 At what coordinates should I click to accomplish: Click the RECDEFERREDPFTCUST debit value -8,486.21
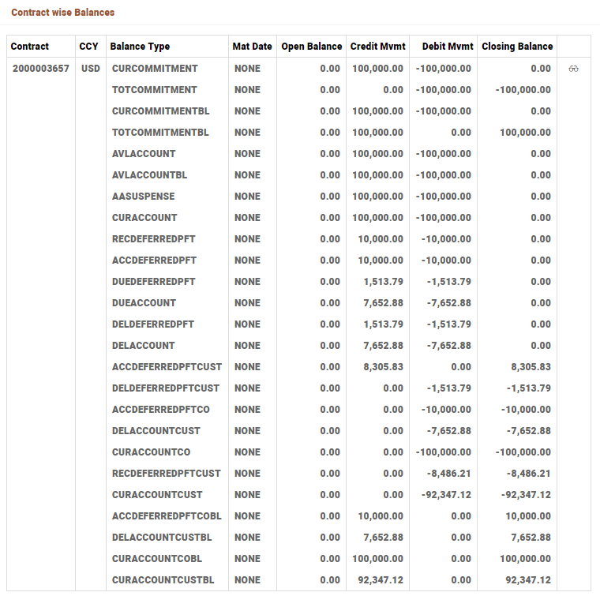pyautogui.click(x=448, y=474)
